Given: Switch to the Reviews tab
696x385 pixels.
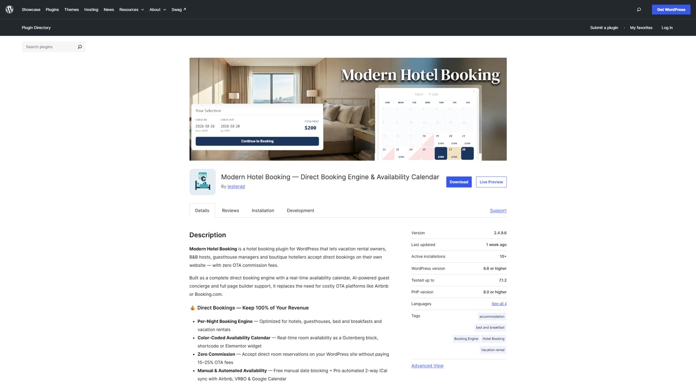Looking at the screenshot, I should 231,211.
